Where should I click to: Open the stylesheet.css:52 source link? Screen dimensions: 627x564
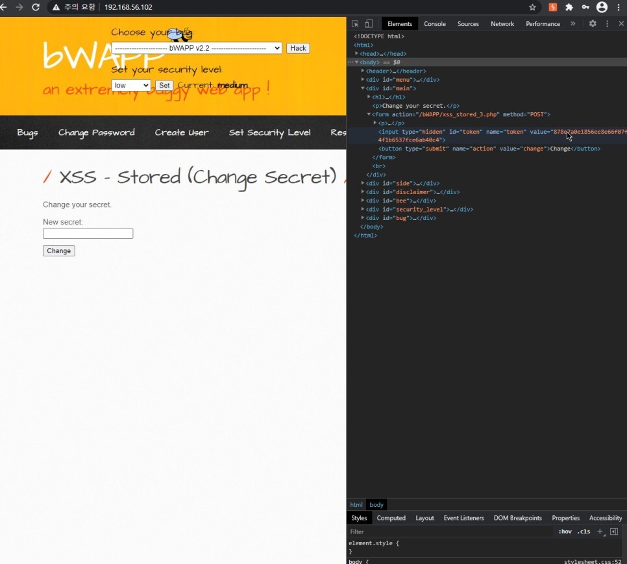coord(593,561)
